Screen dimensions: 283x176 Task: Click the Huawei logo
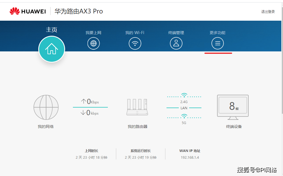(x=28, y=11)
